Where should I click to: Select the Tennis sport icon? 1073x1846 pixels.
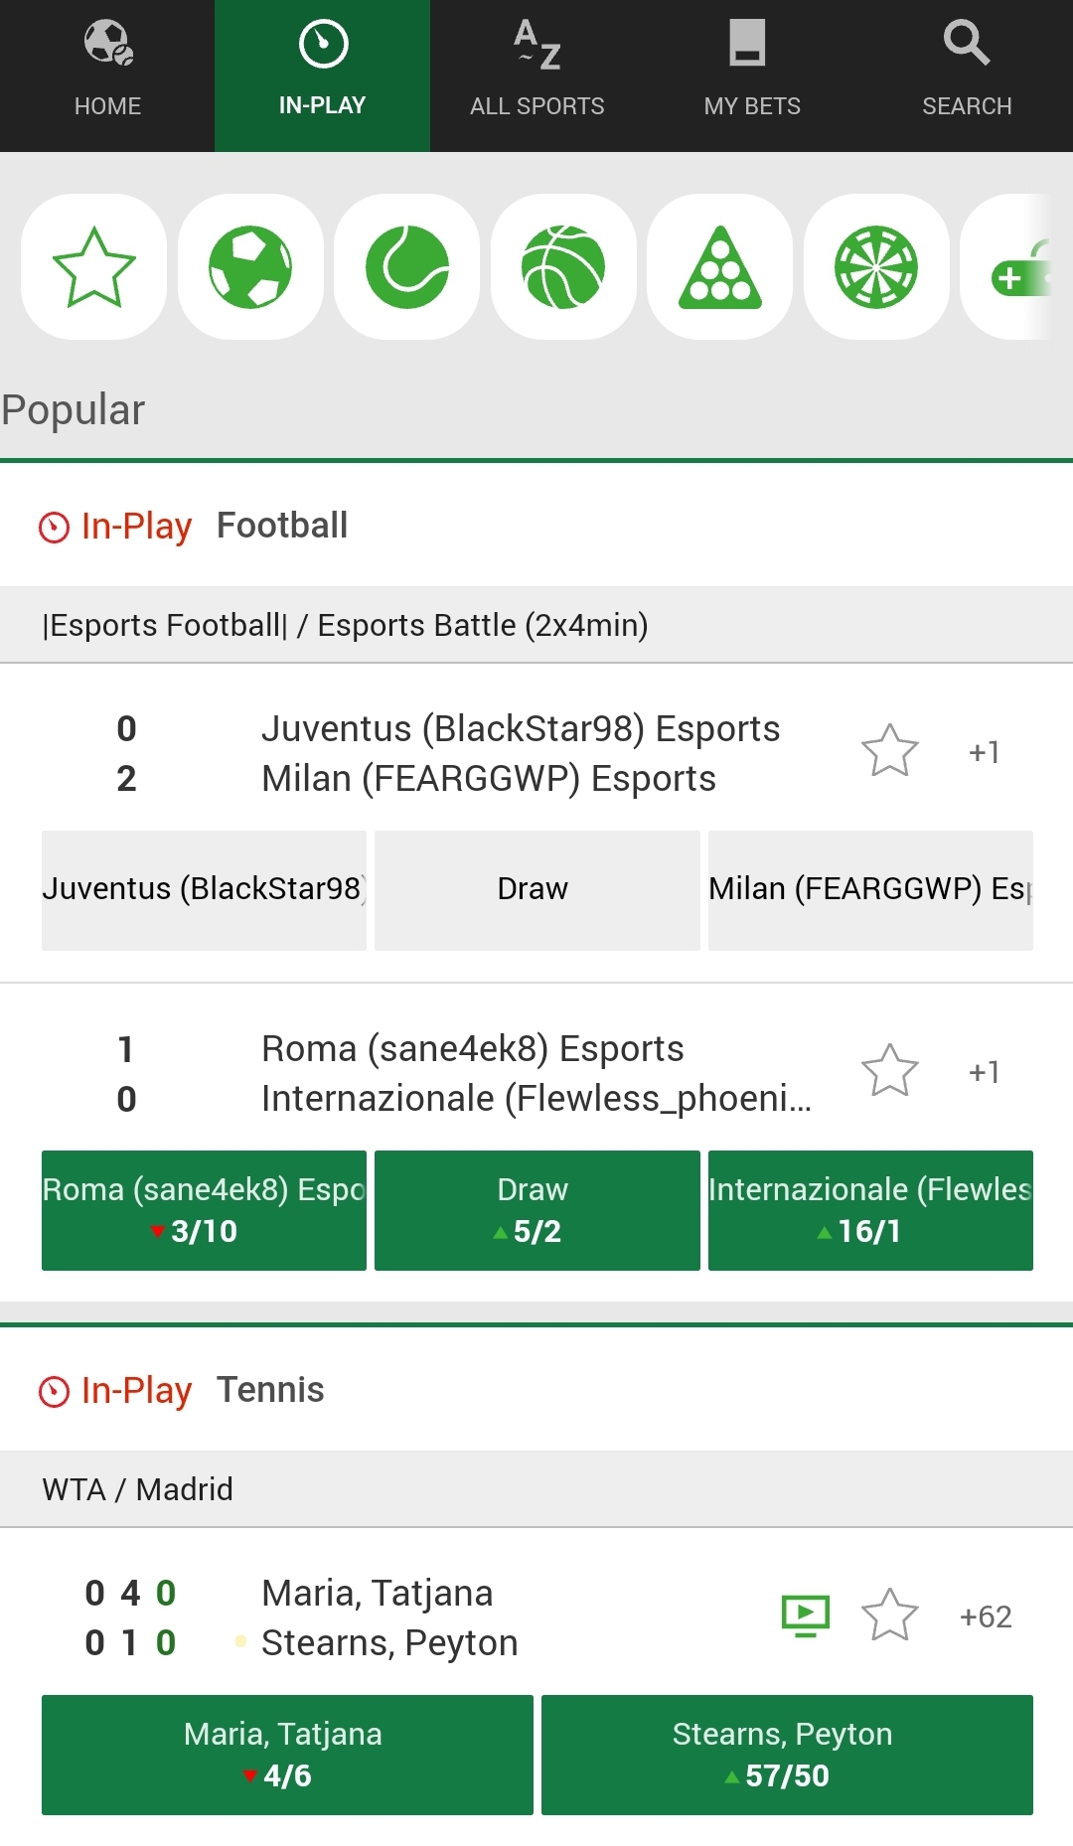coord(406,266)
